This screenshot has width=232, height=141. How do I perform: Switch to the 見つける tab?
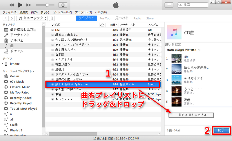(122, 18)
